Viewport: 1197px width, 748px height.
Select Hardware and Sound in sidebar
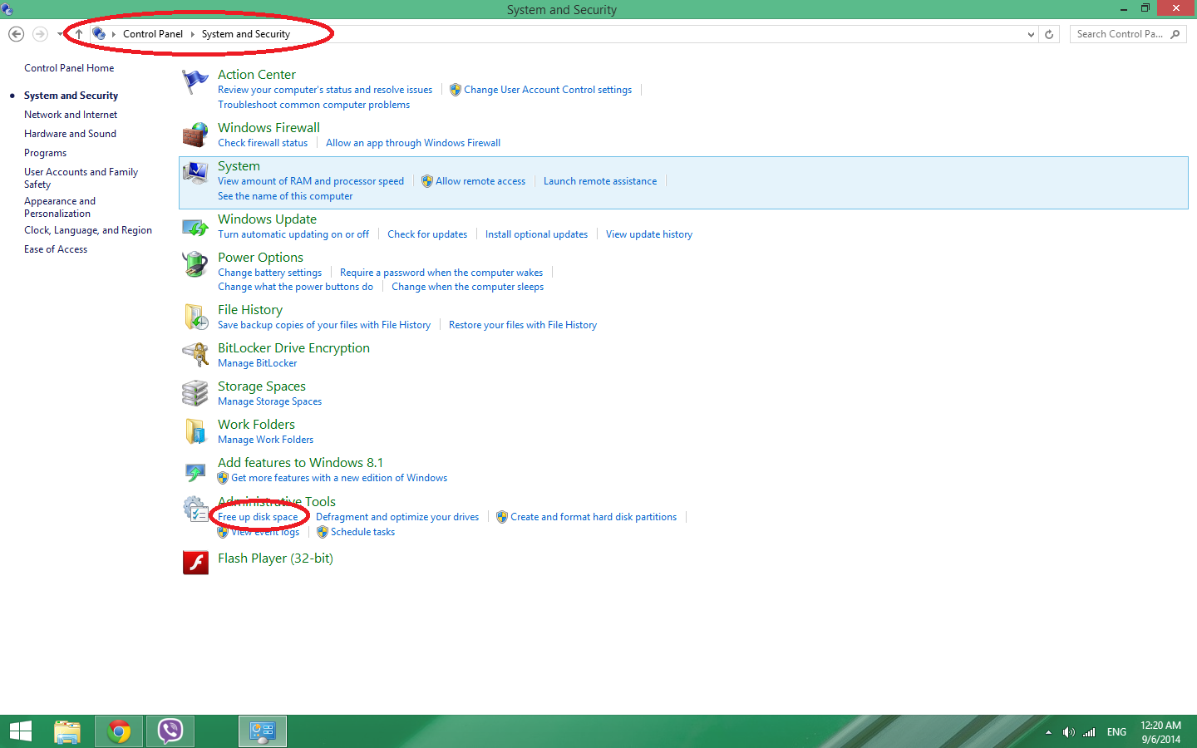70,134
